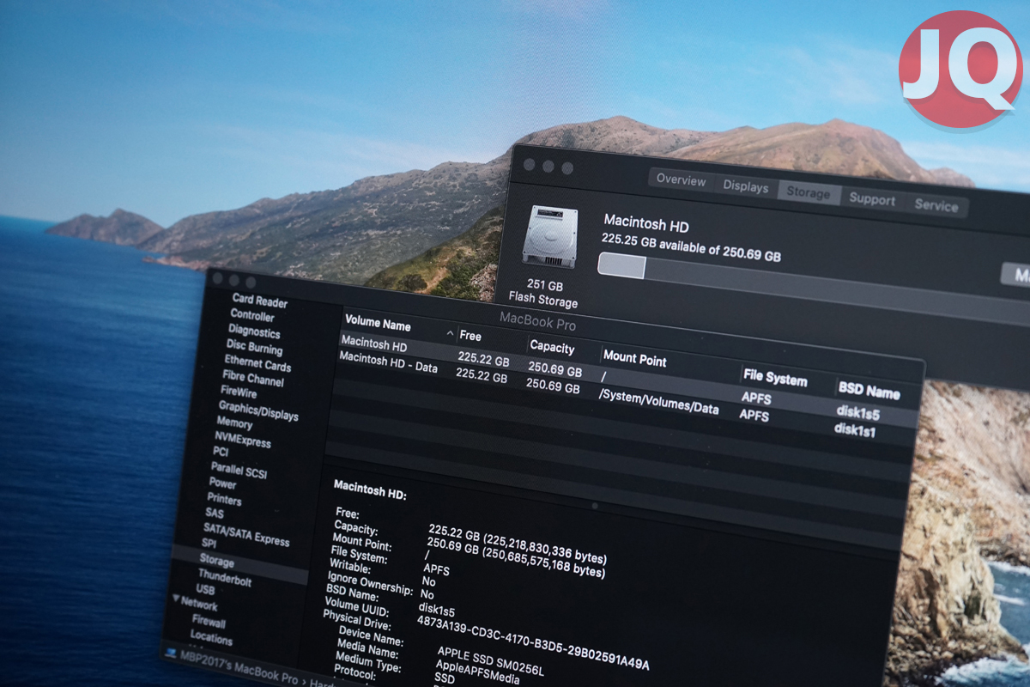Sort by Mount Point column header
This screenshot has height=687, width=1030.
coord(635,359)
